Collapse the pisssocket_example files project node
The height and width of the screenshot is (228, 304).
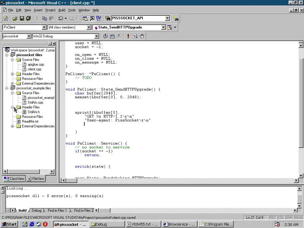click(x=7, y=88)
